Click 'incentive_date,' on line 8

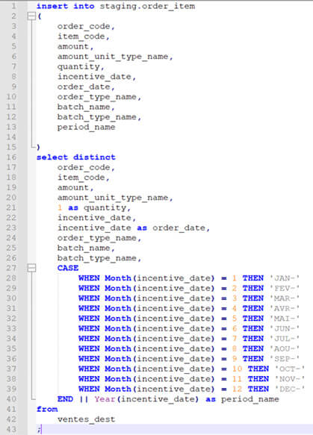[x=96, y=77]
